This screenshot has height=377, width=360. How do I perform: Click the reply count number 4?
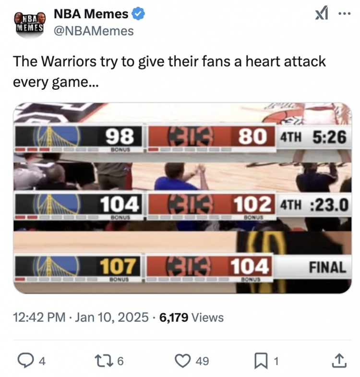click(42, 361)
